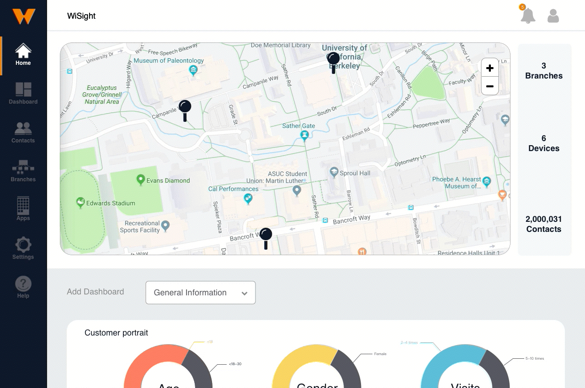Select branch pin at University of California
585x388 pixels.
334,63
